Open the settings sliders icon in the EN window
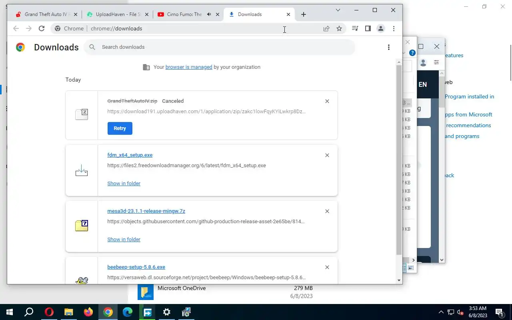The image size is (512, 320). (436, 62)
